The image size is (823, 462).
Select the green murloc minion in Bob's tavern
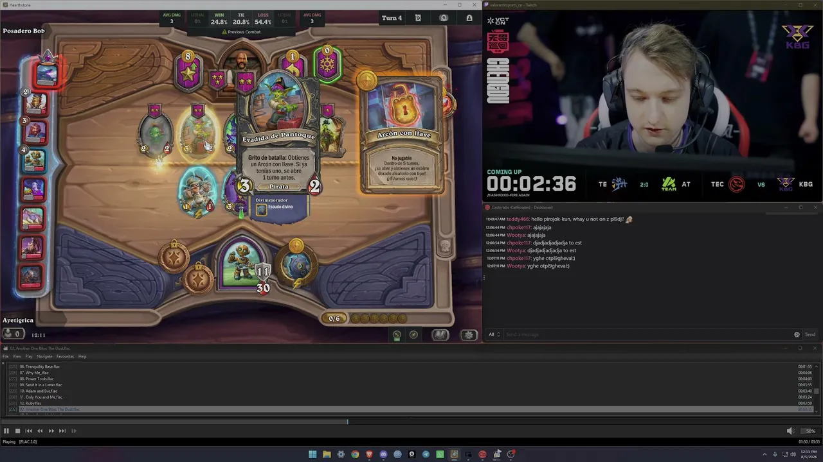[x=155, y=134]
